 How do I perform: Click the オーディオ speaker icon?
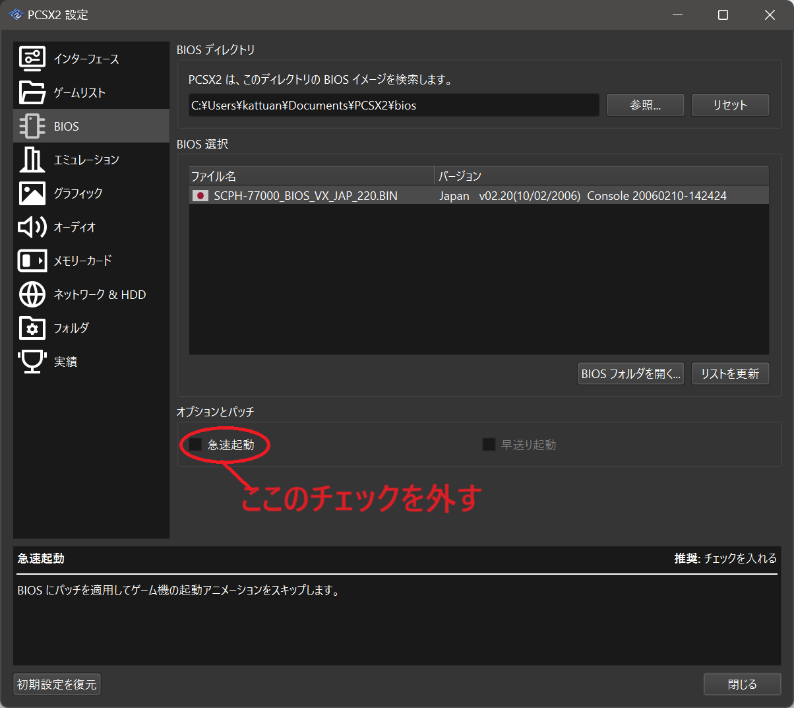[32, 227]
